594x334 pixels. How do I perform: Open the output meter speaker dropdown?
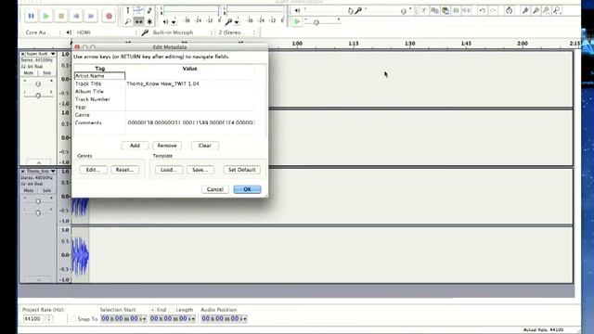coord(174,22)
